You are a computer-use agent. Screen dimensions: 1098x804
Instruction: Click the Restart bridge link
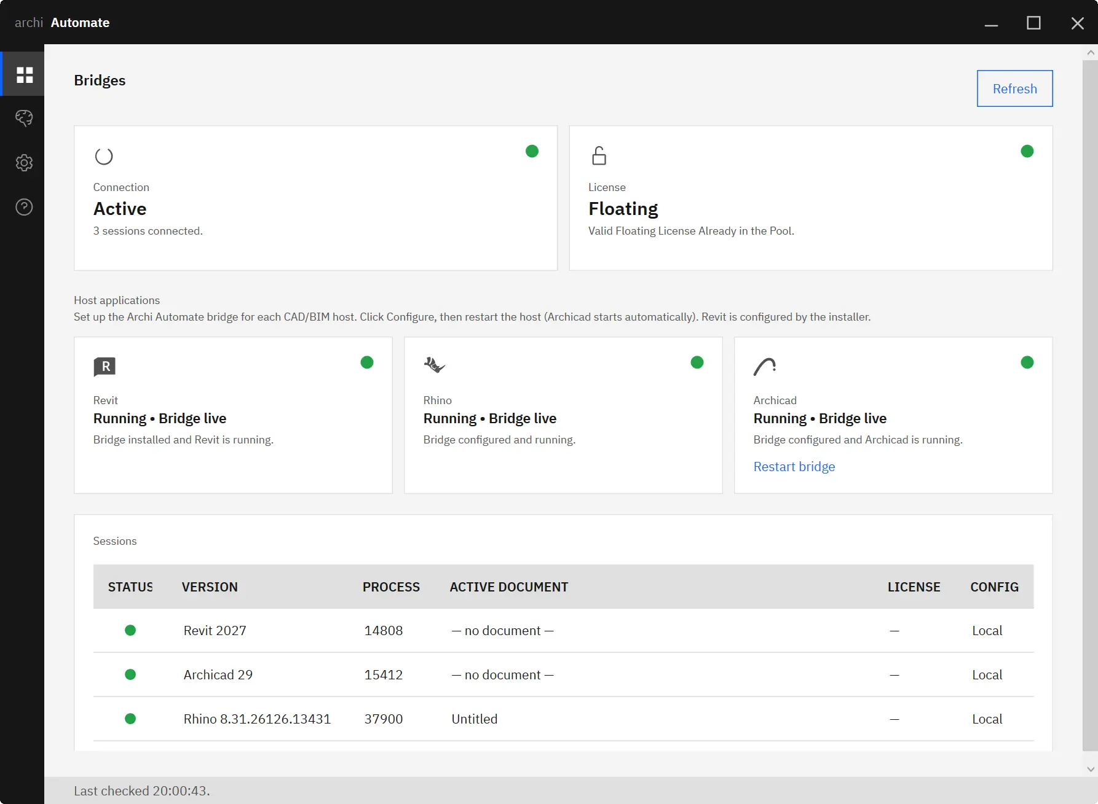pos(794,467)
